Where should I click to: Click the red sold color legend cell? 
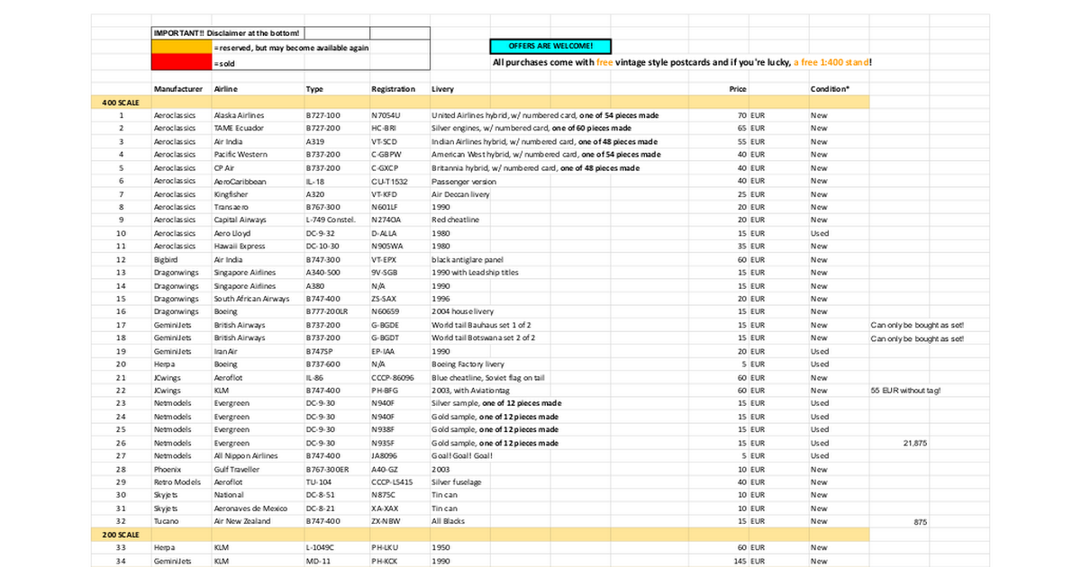(181, 63)
